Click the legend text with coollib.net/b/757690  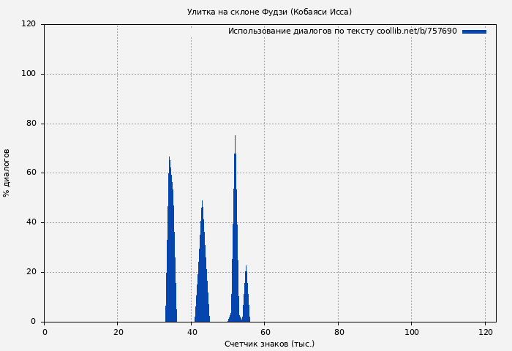[342, 31]
